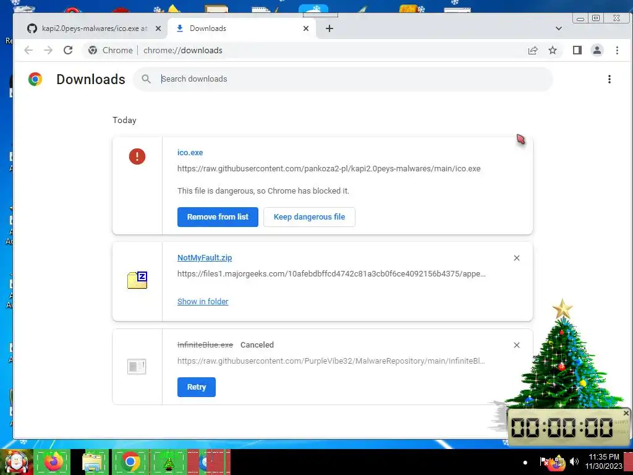The height and width of the screenshot is (475, 633).
Task: Go forward using the browser arrow
Action: pos(48,50)
